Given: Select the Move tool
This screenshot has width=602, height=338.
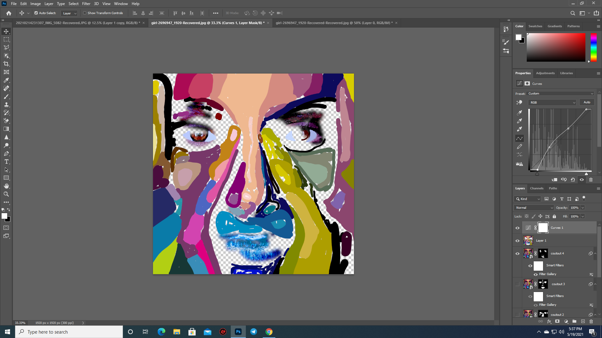Looking at the screenshot, I should click(x=6, y=31).
